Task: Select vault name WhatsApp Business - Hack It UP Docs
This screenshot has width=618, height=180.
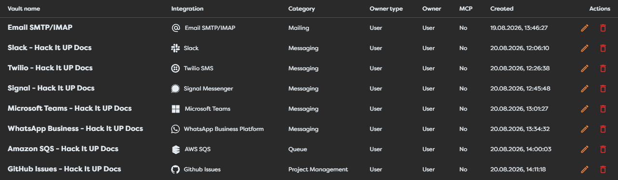Action: (x=75, y=129)
